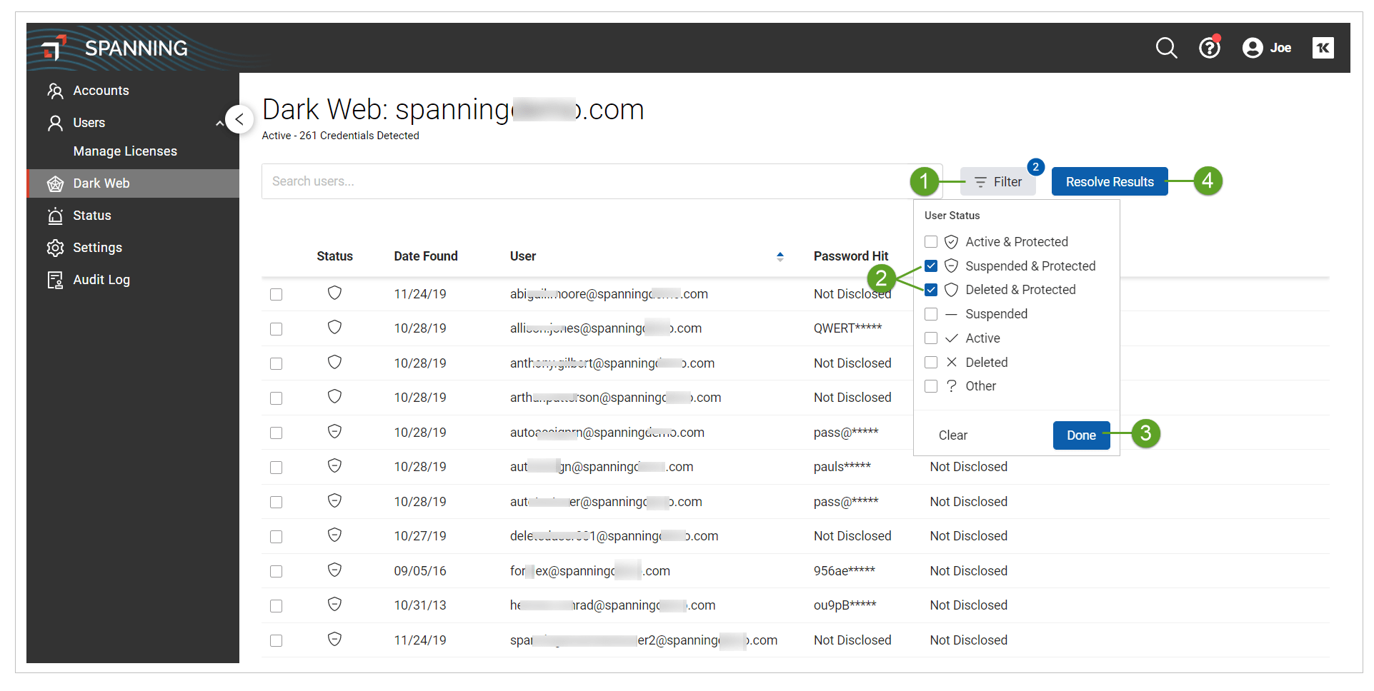Open Manage Licenses from the sidebar

[125, 151]
